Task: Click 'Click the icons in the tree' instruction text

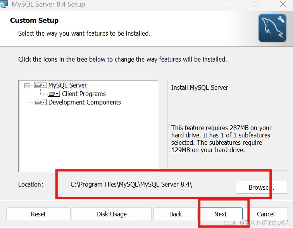Action: click(x=122, y=59)
